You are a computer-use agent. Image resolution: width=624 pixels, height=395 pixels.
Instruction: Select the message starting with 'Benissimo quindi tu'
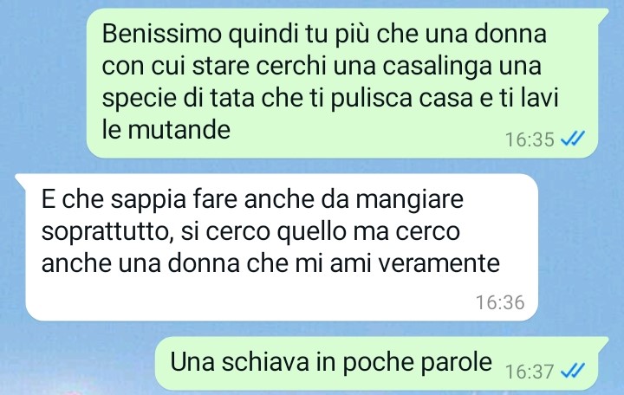[342, 83]
